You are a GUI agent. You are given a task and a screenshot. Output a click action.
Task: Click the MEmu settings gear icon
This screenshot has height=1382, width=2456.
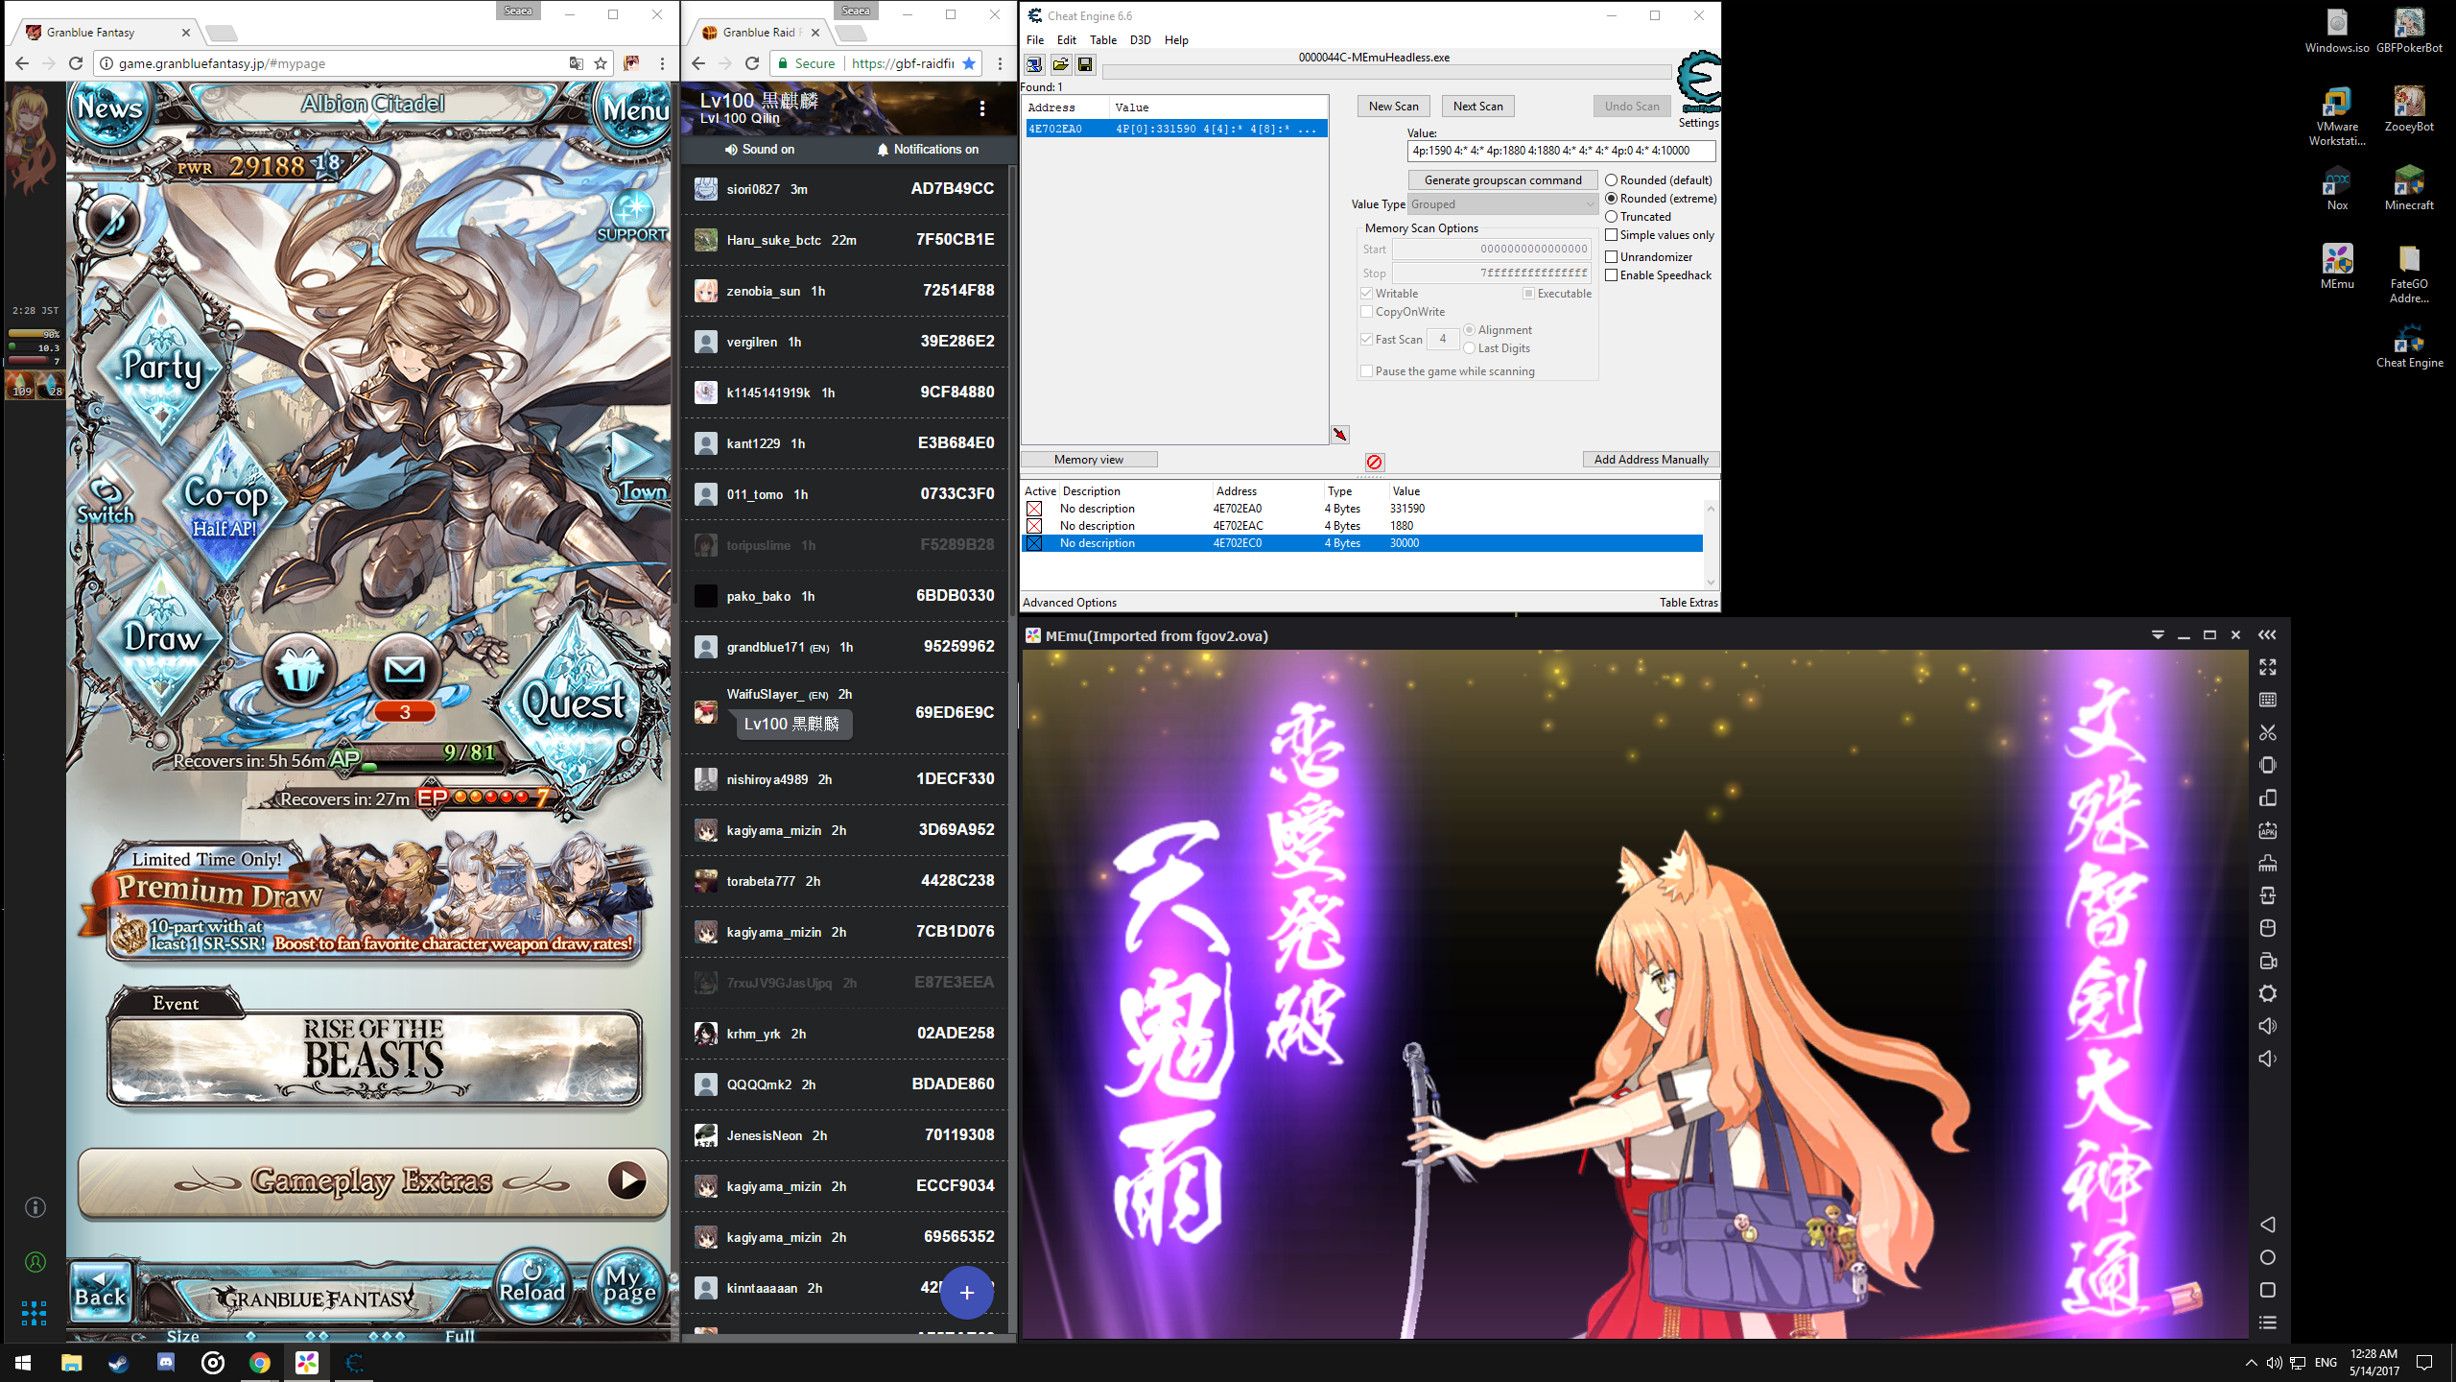coord(2268,993)
